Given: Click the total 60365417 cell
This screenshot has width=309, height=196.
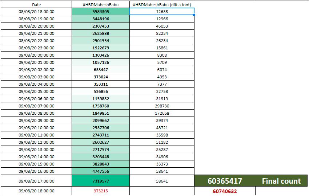Looking at the screenshot, I should (x=225, y=181).
